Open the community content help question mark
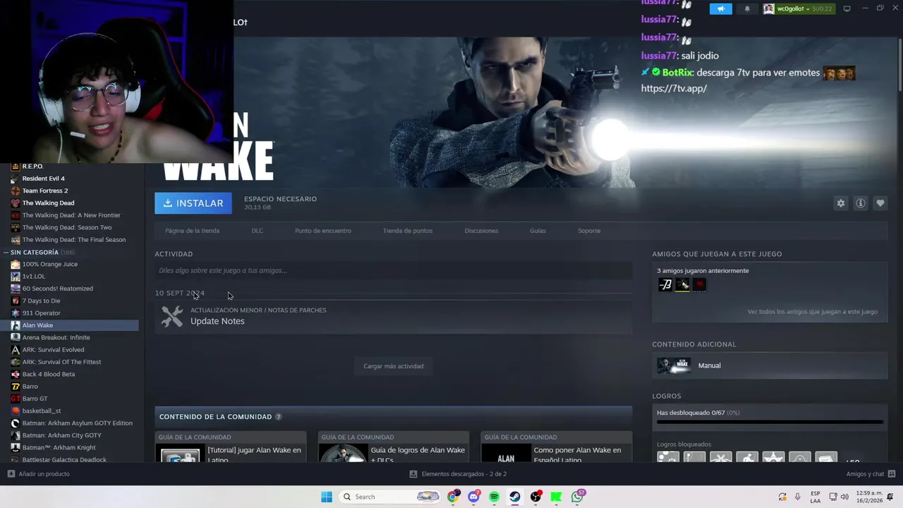Screen dimensions: 903x508 click(x=278, y=417)
